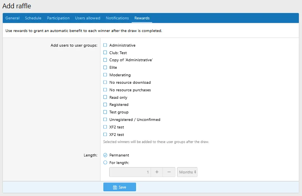The height and width of the screenshot is (196, 302).
Task: Click the floppy disk save icon
Action: click(115, 187)
